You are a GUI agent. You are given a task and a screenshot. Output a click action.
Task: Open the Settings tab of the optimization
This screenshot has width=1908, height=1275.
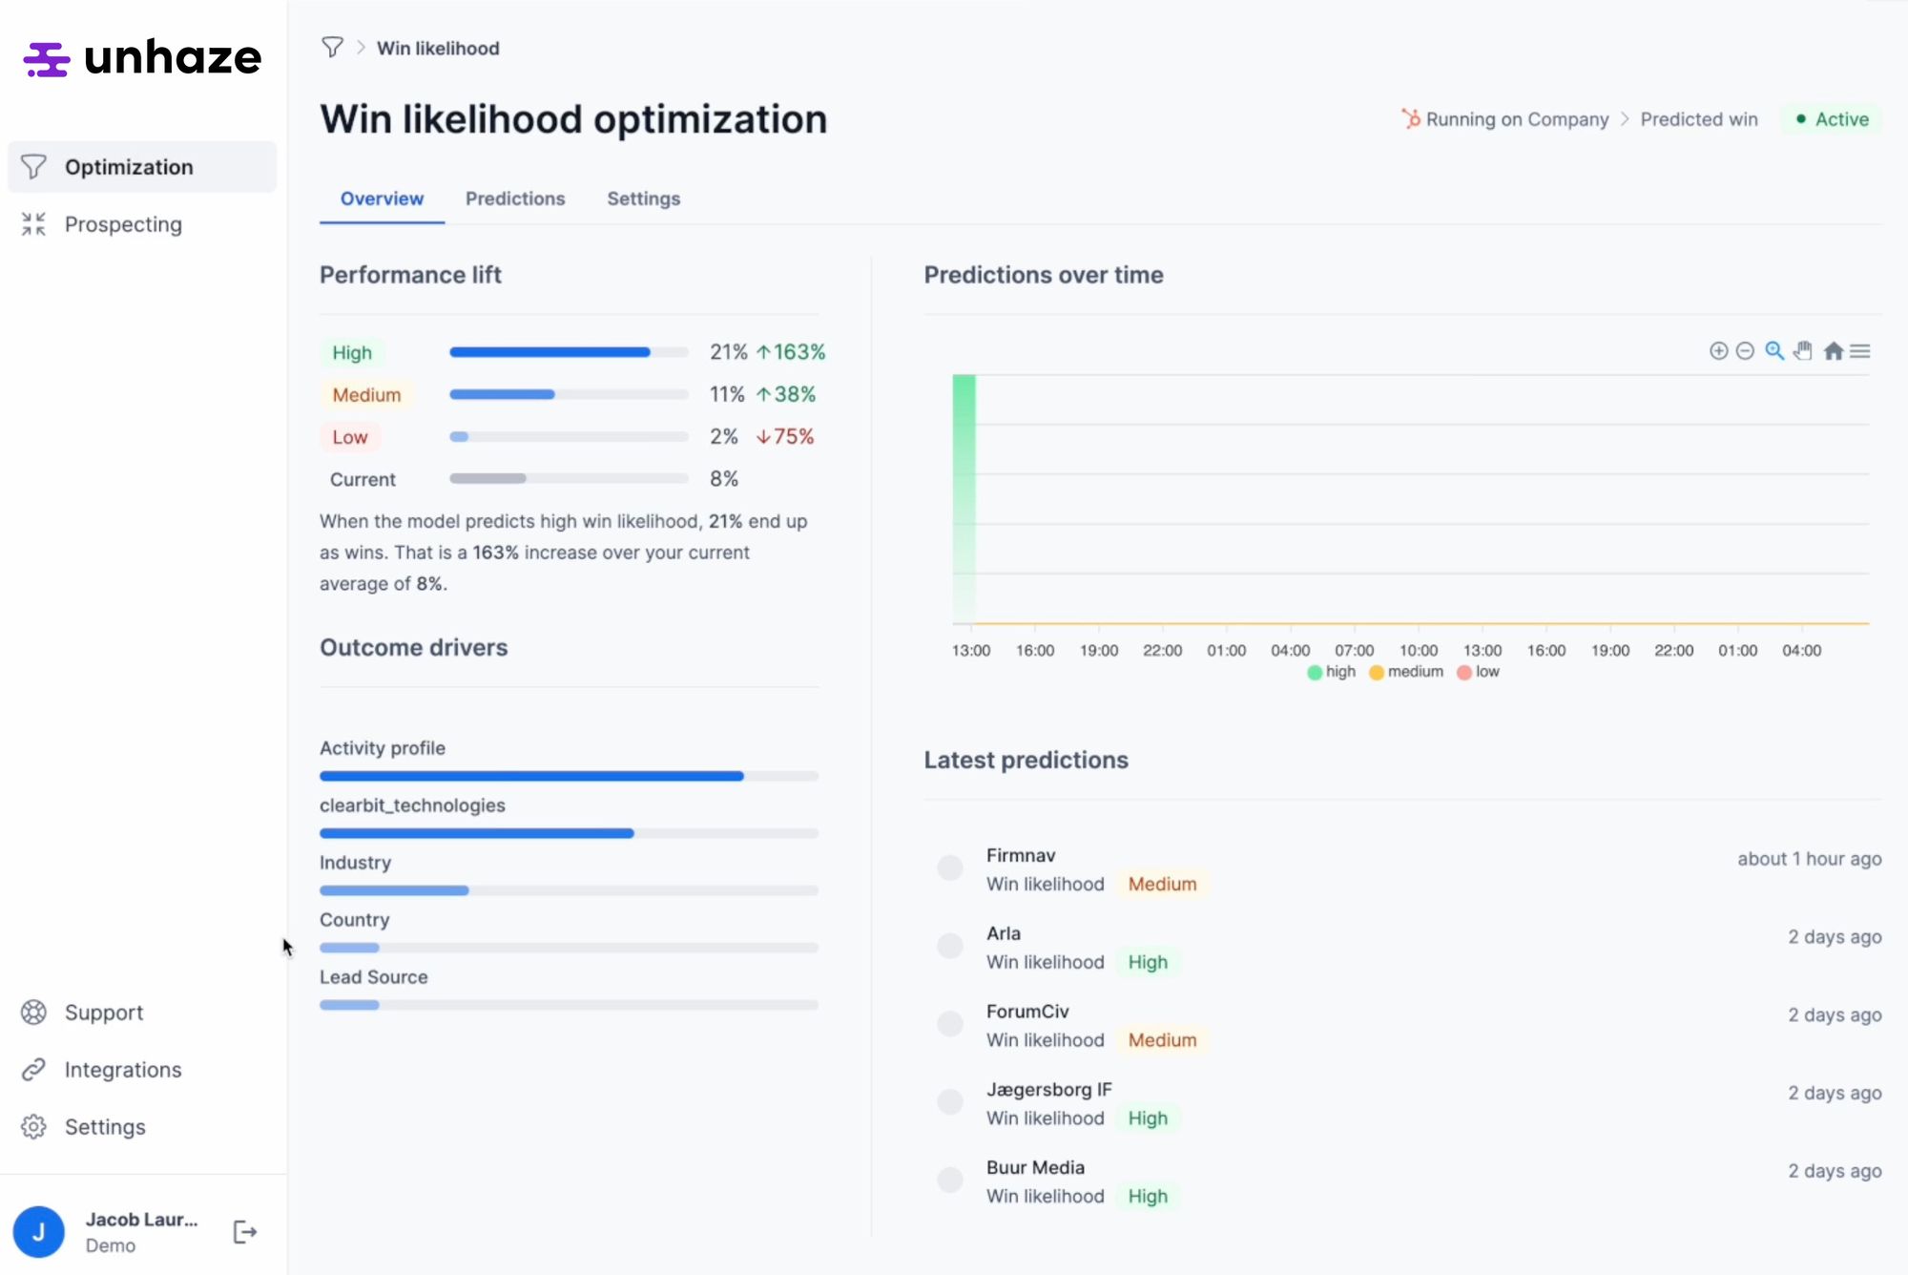point(643,199)
